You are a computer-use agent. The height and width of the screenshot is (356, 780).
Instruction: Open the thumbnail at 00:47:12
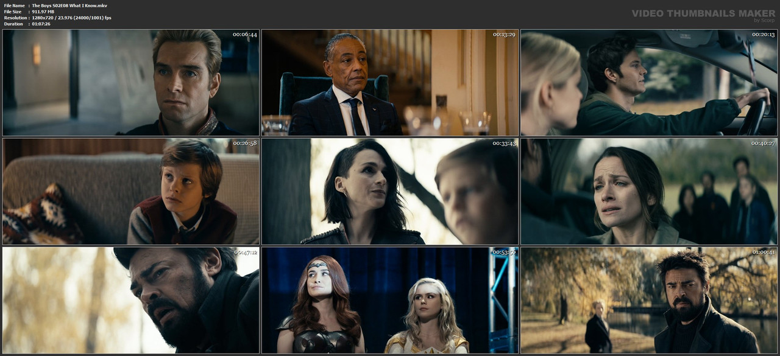click(x=131, y=300)
